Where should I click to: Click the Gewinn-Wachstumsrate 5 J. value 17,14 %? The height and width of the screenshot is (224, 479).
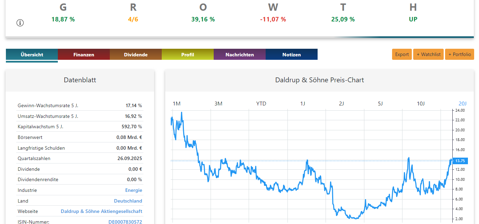134,105
